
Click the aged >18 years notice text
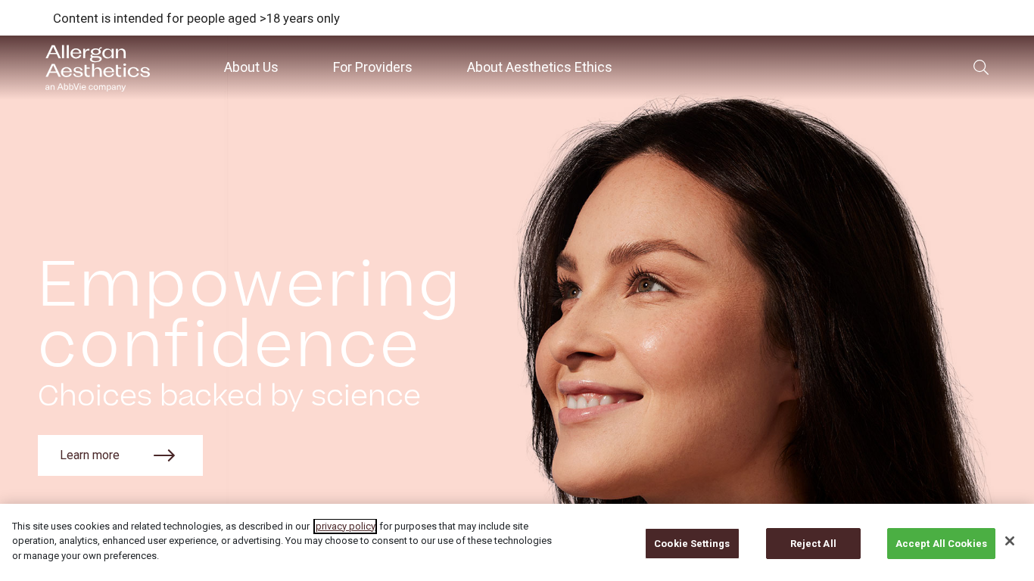tap(196, 18)
